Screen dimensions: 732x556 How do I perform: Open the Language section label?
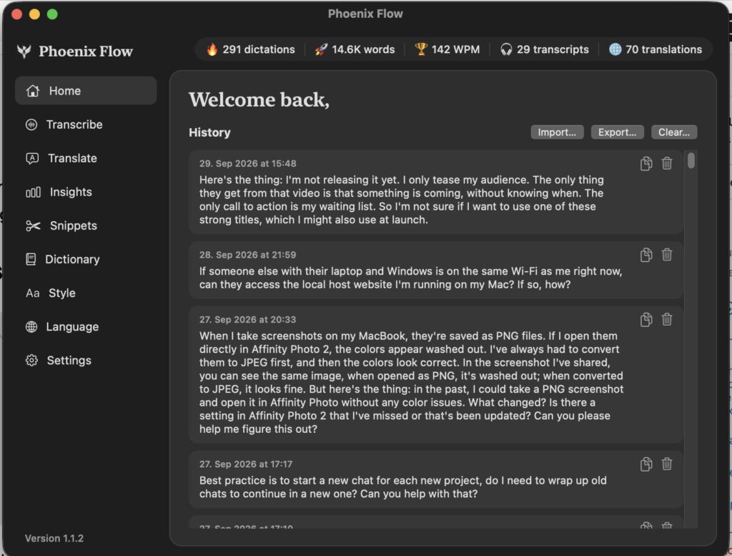coord(72,326)
